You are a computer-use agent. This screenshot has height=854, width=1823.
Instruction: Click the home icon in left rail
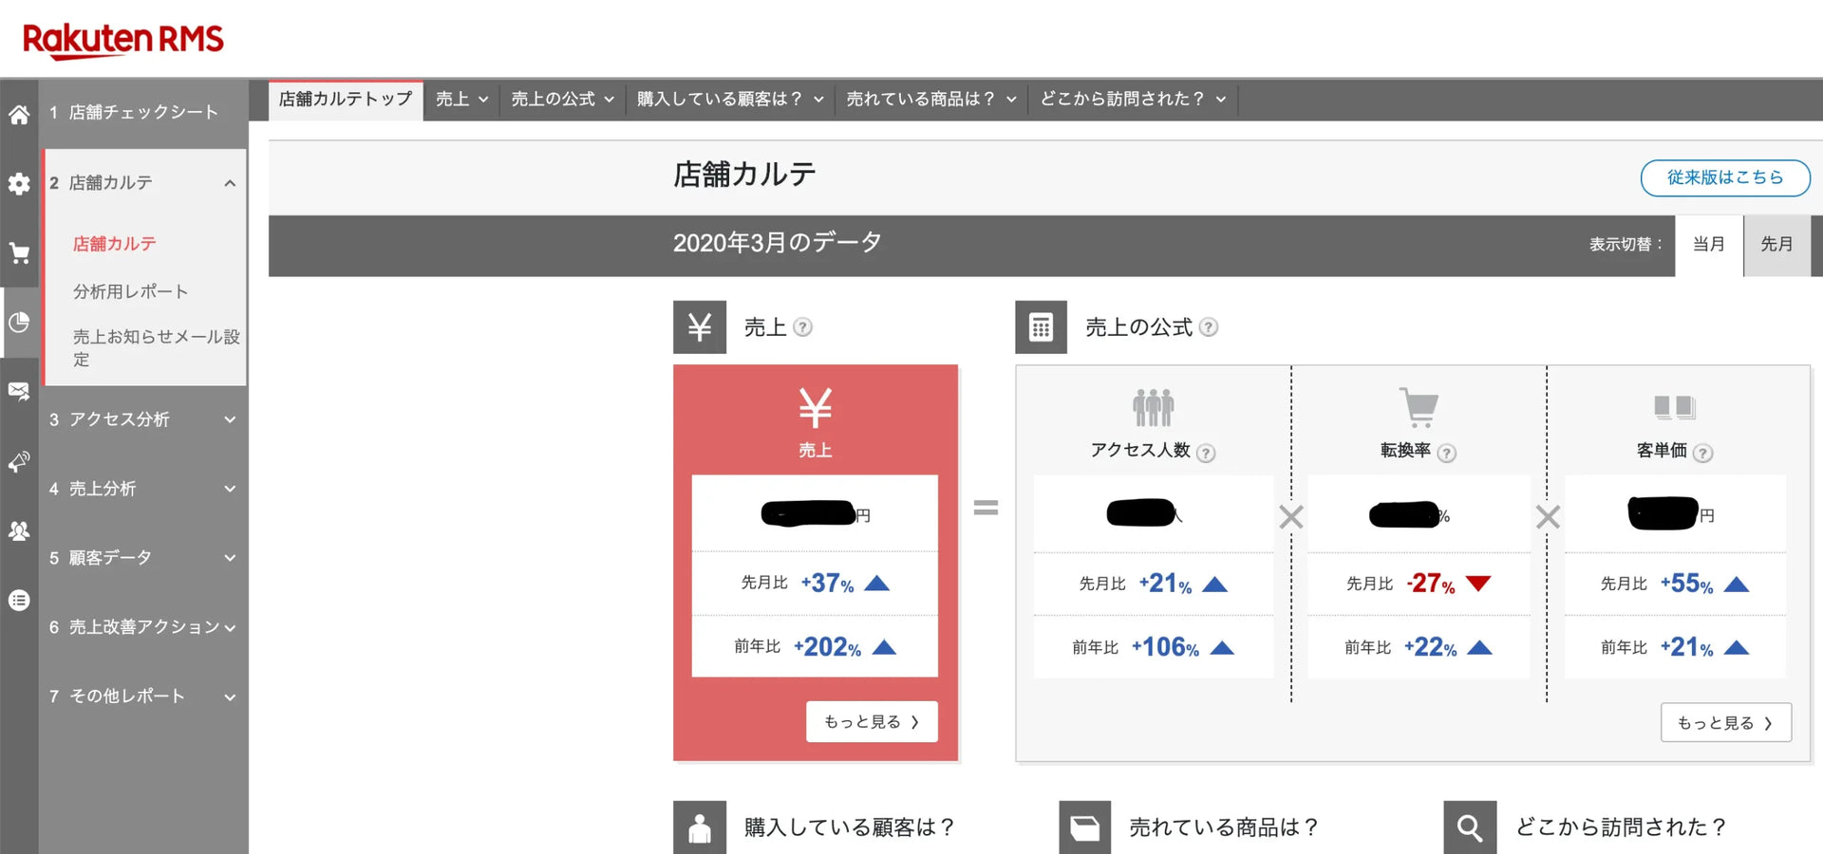point(19,115)
